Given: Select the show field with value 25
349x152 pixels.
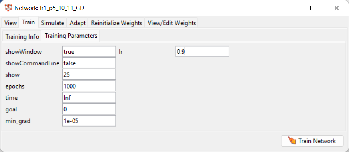Looking at the screenshot, I should 89,75.
